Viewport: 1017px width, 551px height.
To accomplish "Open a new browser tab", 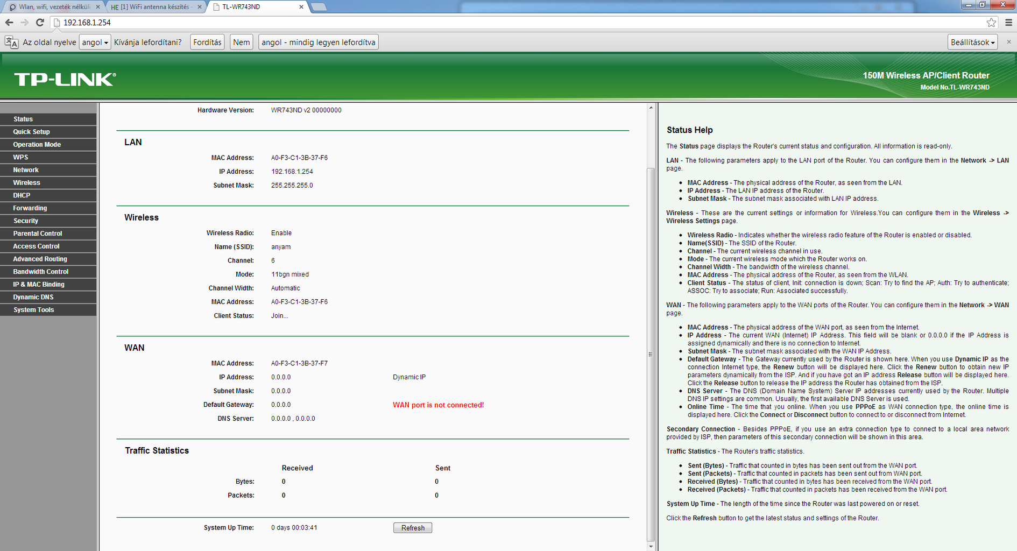I will (319, 7).
